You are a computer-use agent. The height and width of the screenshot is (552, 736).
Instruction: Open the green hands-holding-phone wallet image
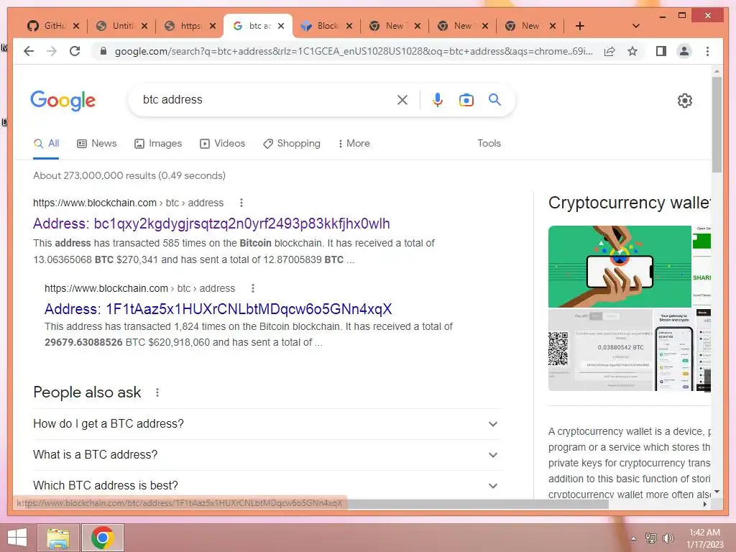pos(620,267)
